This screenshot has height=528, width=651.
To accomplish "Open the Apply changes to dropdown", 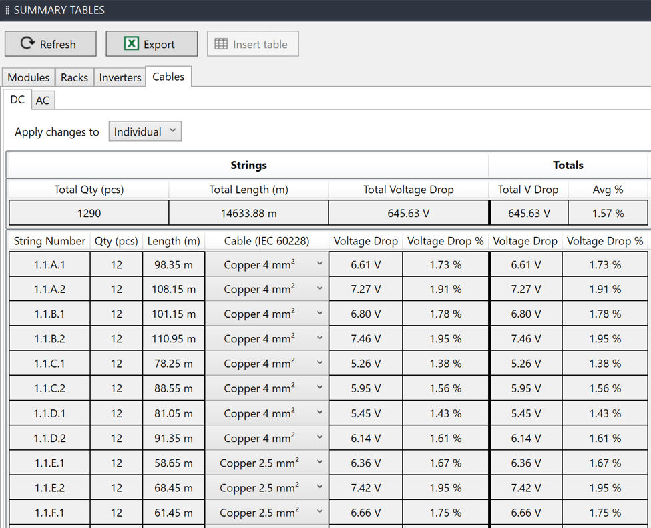I will point(145,131).
